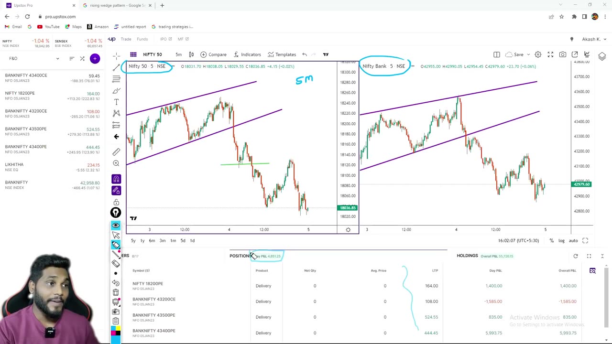Image resolution: width=612 pixels, height=344 pixels.
Task: Select BANKNIFTY 43500PE in watchlist
Action: coord(53,131)
